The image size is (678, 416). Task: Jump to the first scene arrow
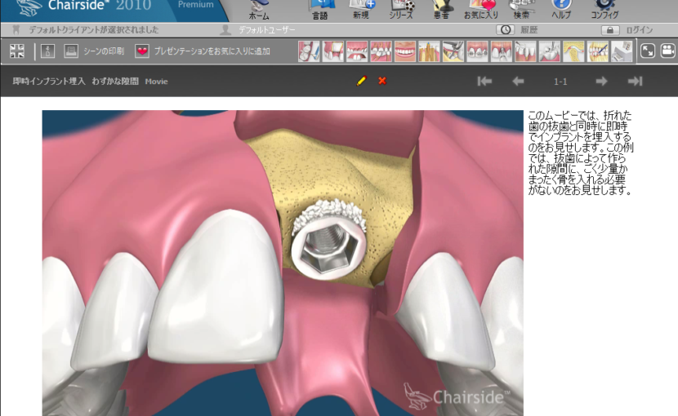(x=484, y=82)
